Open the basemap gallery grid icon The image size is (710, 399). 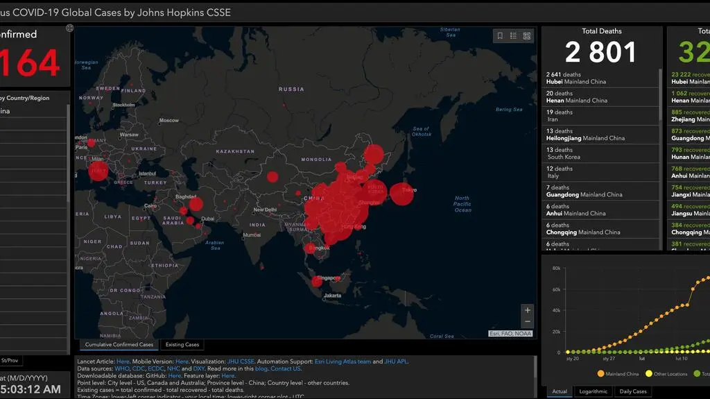(x=527, y=36)
